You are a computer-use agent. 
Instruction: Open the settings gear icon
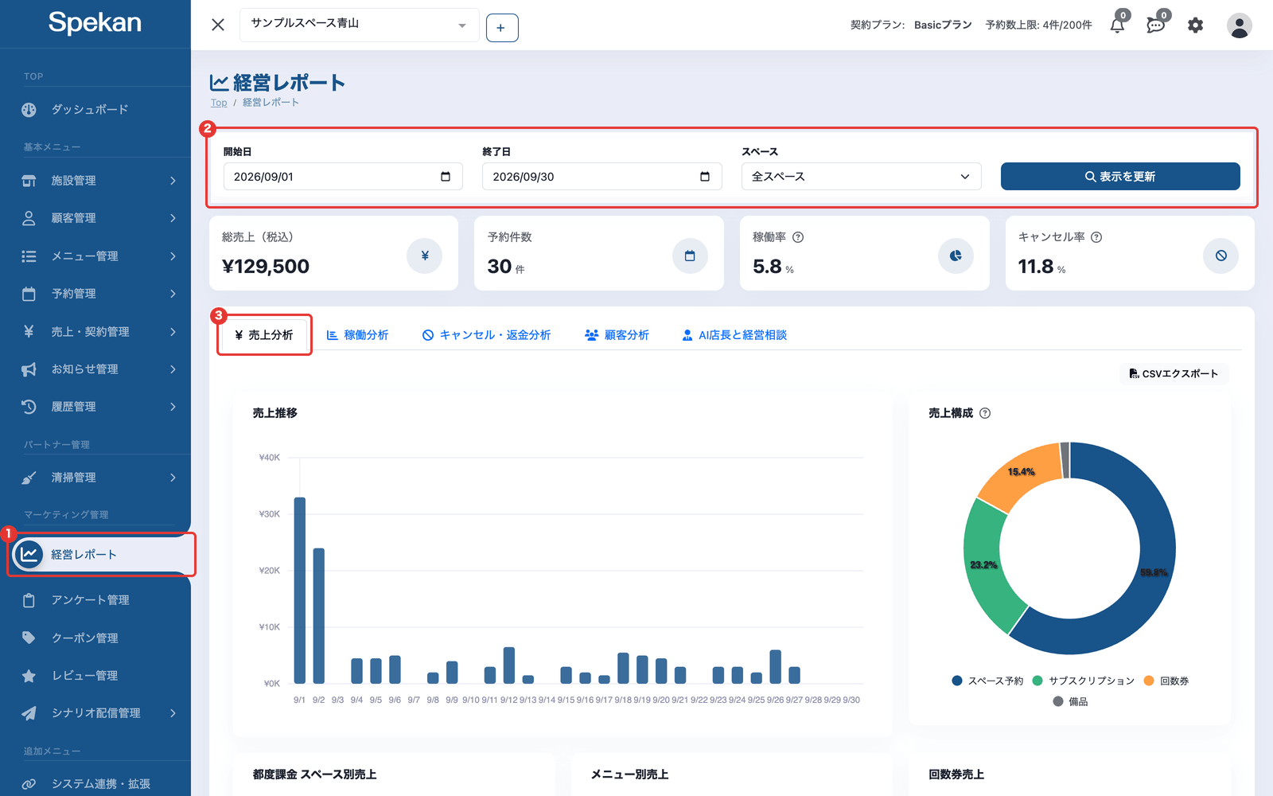coord(1195,25)
